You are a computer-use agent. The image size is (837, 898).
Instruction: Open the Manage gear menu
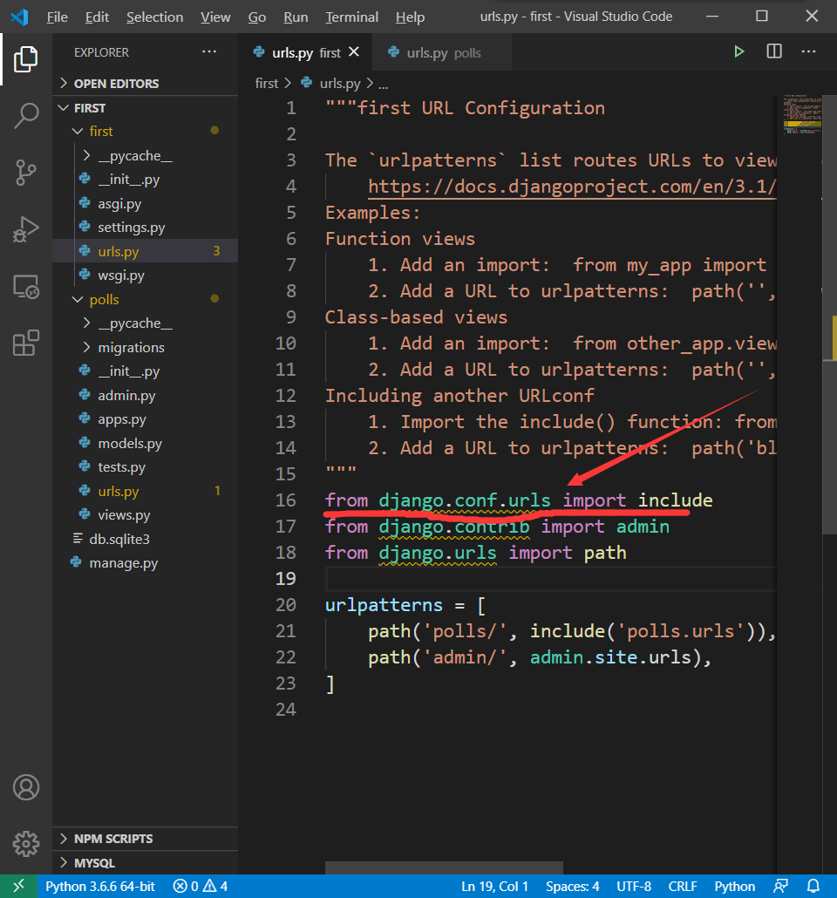click(26, 844)
